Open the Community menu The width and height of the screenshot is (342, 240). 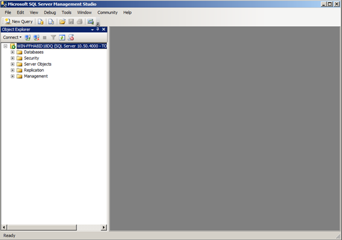107,13
